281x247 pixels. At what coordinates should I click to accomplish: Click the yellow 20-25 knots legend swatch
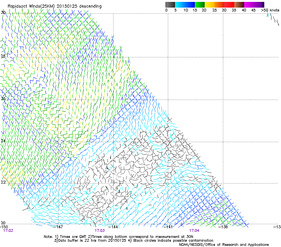pos(210,5)
